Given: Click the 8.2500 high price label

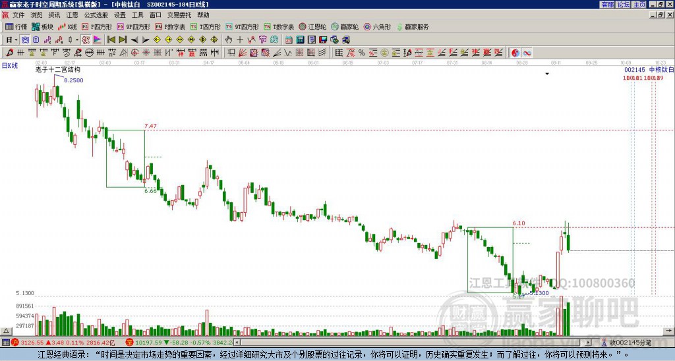Looking at the screenshot, I should [x=73, y=80].
